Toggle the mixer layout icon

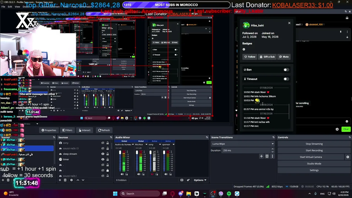182,180
